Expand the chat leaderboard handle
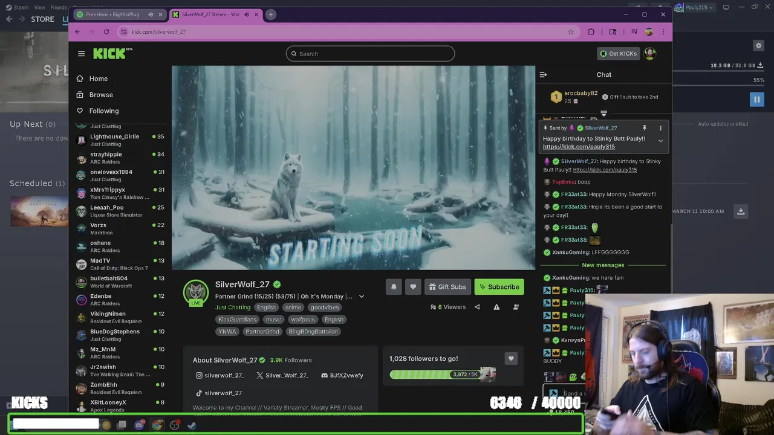Viewport: 774px width, 435px height. coord(603,113)
